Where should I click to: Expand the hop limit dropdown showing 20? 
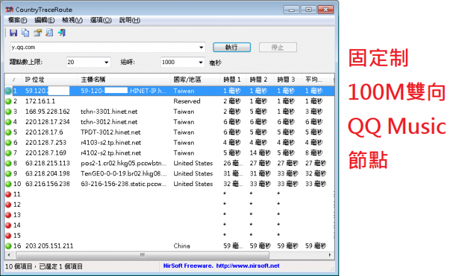pyautogui.click(x=106, y=62)
